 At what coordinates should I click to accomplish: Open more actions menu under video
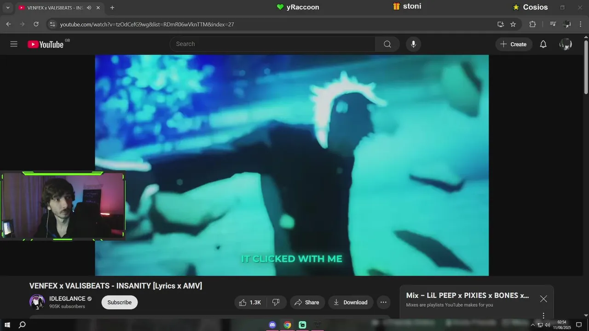click(383, 302)
